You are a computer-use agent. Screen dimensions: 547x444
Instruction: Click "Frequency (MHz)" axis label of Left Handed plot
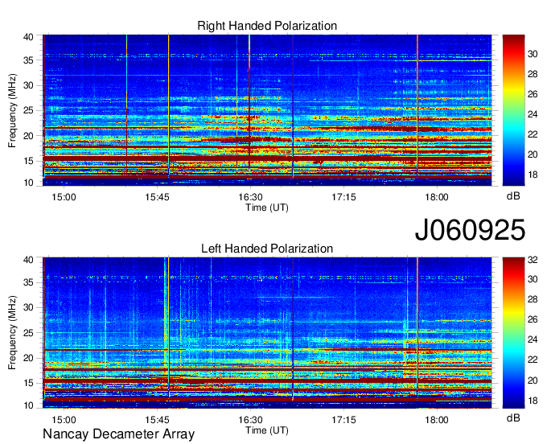[12, 333]
